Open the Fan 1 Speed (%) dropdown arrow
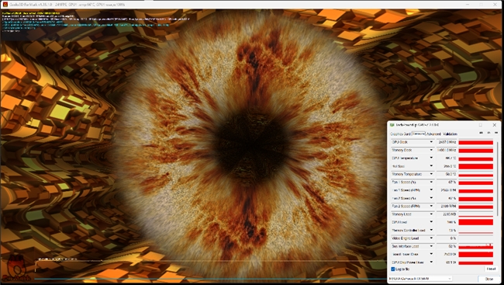Screen dimensions: 504x285 [431, 182]
